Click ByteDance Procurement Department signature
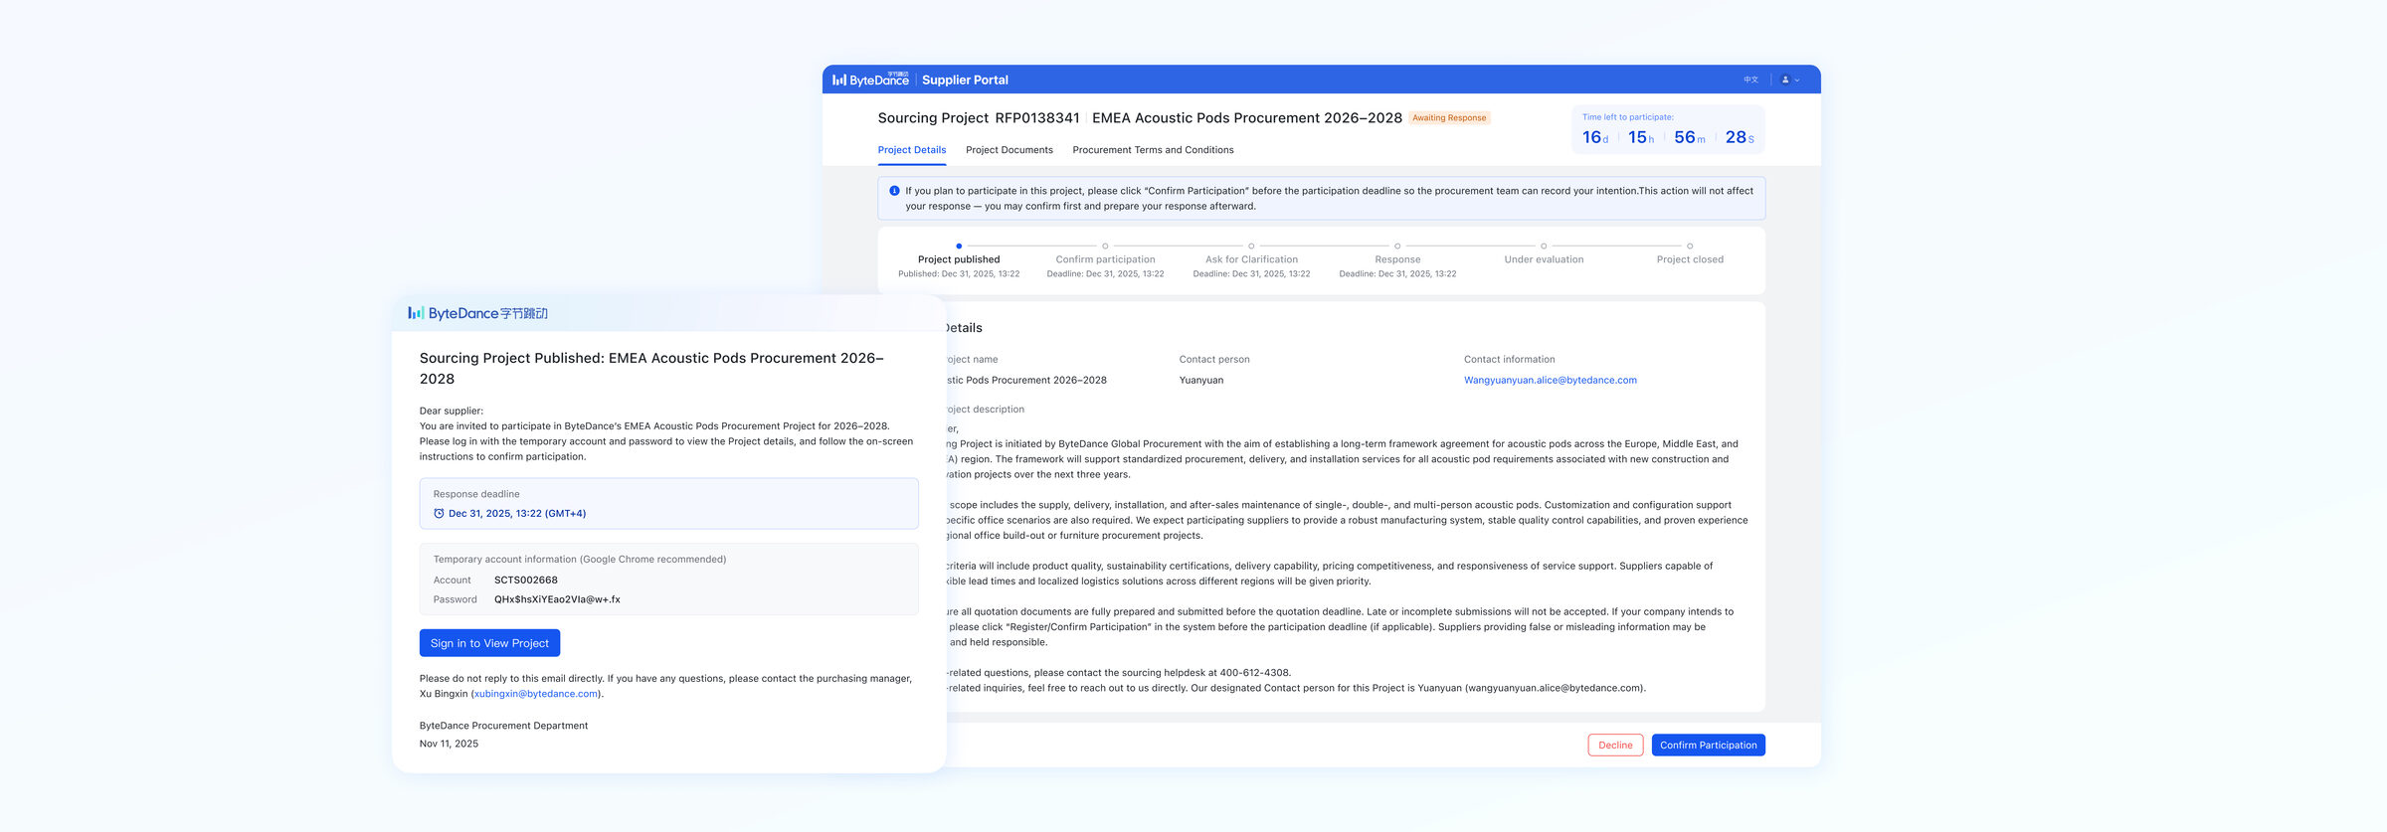 pos(503,726)
